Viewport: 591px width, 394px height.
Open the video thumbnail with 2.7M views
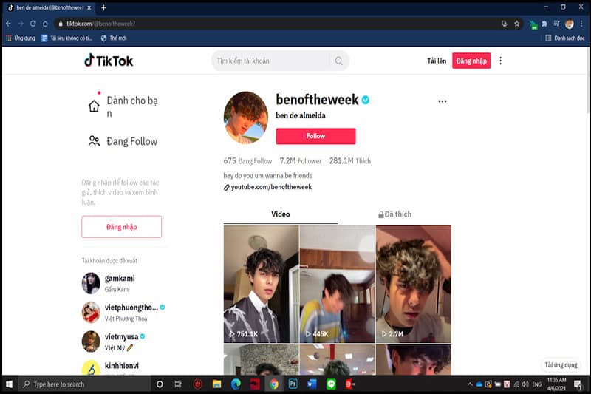413,284
